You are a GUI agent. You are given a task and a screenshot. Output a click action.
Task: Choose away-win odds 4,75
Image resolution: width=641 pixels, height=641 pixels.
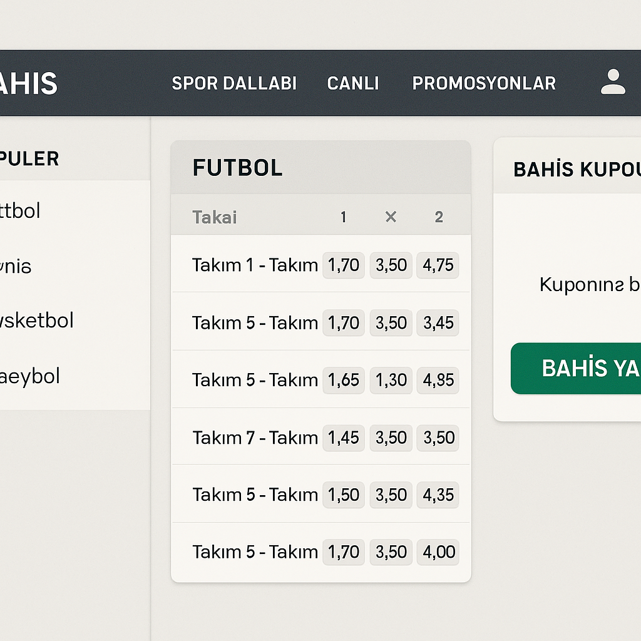point(438,265)
